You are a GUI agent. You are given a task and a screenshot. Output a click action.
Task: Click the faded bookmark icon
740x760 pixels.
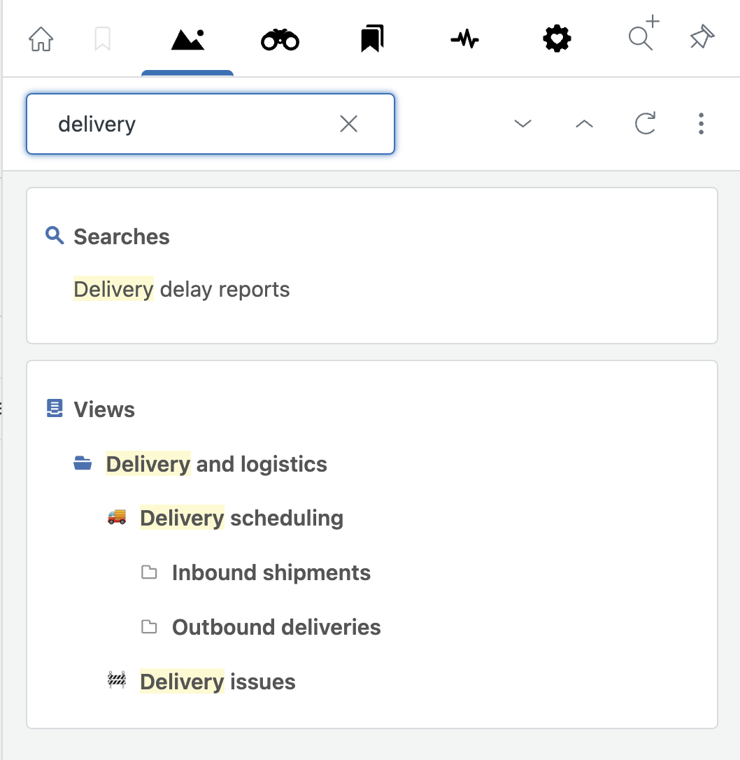(x=102, y=38)
